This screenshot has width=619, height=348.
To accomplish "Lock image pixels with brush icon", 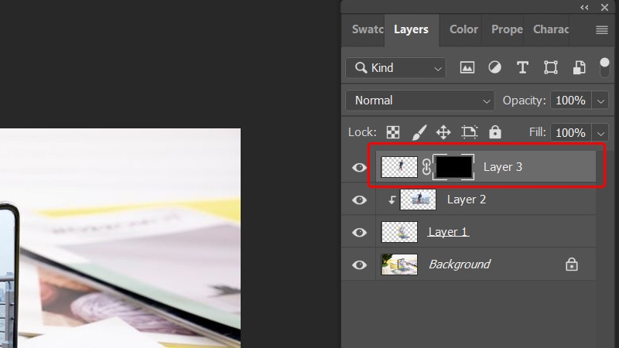I will pyautogui.click(x=419, y=132).
